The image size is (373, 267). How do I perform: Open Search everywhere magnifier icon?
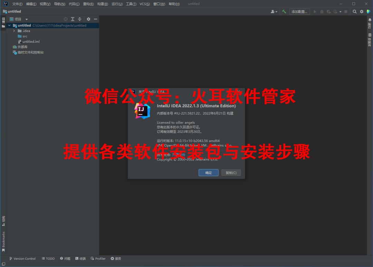355,11
